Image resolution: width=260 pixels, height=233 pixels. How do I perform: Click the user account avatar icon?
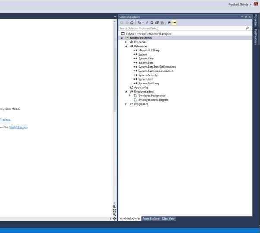click(256, 4)
